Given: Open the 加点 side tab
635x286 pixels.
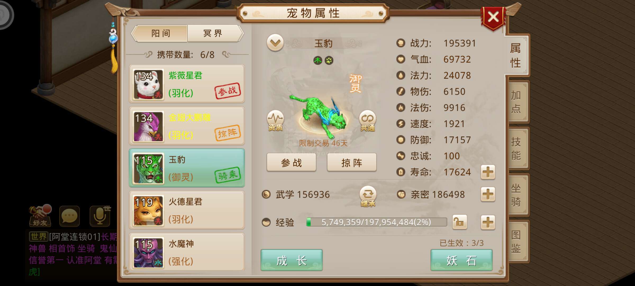Looking at the screenshot, I should [x=516, y=102].
